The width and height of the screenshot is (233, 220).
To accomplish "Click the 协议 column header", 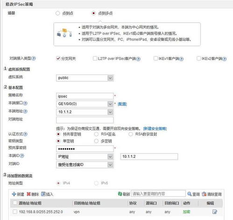I will [133, 203].
